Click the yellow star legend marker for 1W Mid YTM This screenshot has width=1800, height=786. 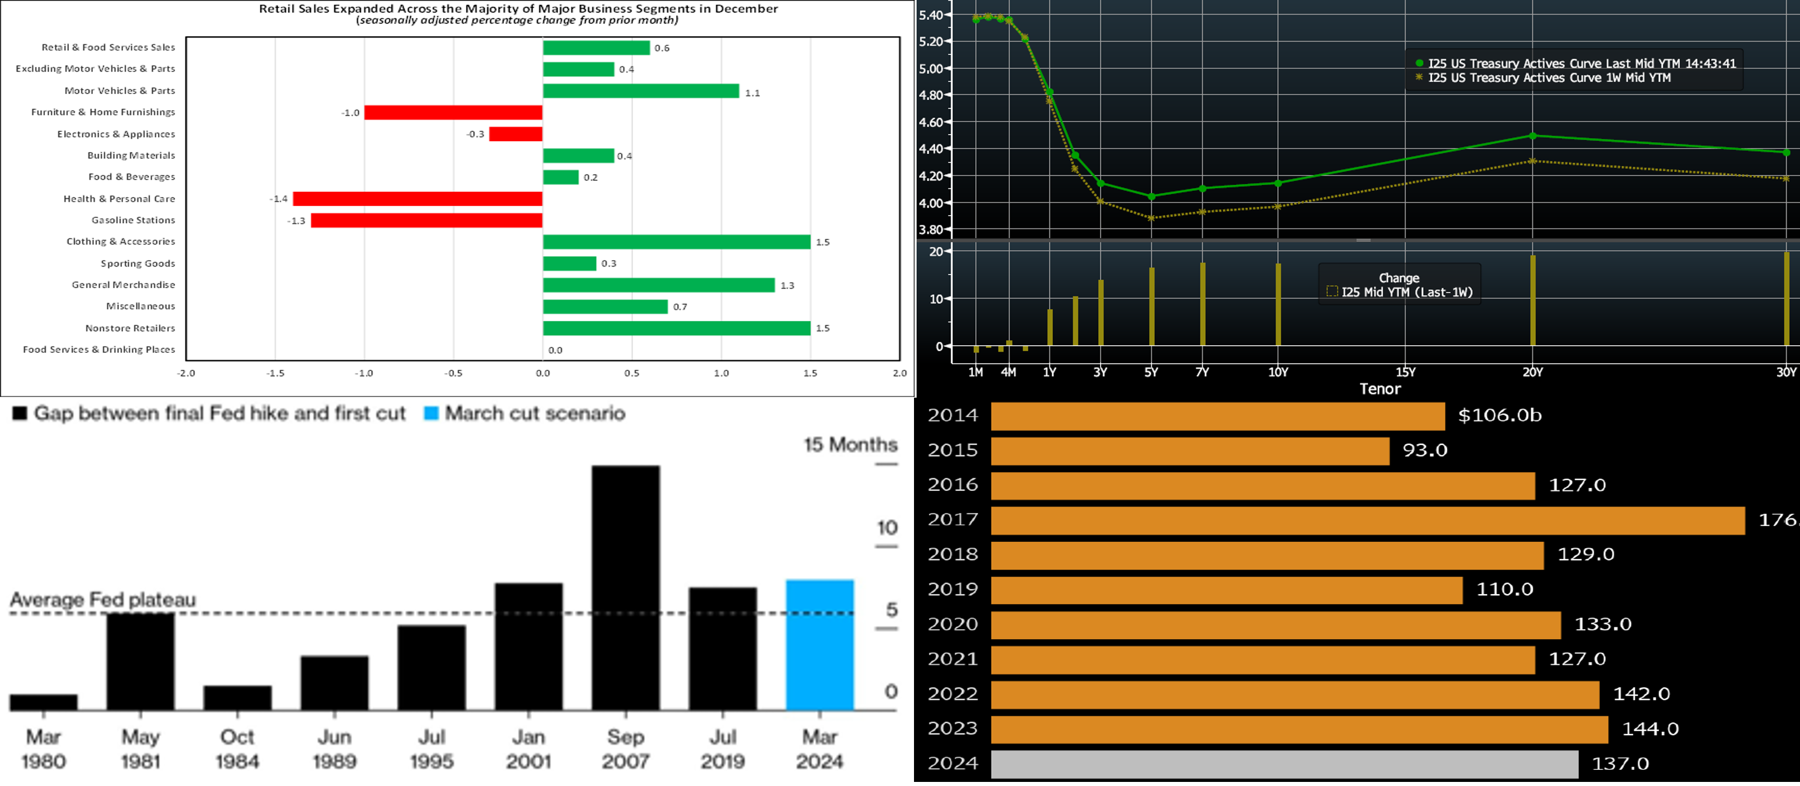click(x=1419, y=78)
